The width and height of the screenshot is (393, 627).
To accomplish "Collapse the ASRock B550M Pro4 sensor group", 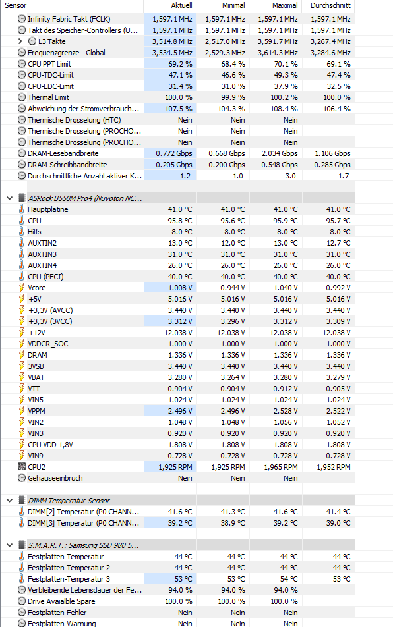I will point(10,198).
